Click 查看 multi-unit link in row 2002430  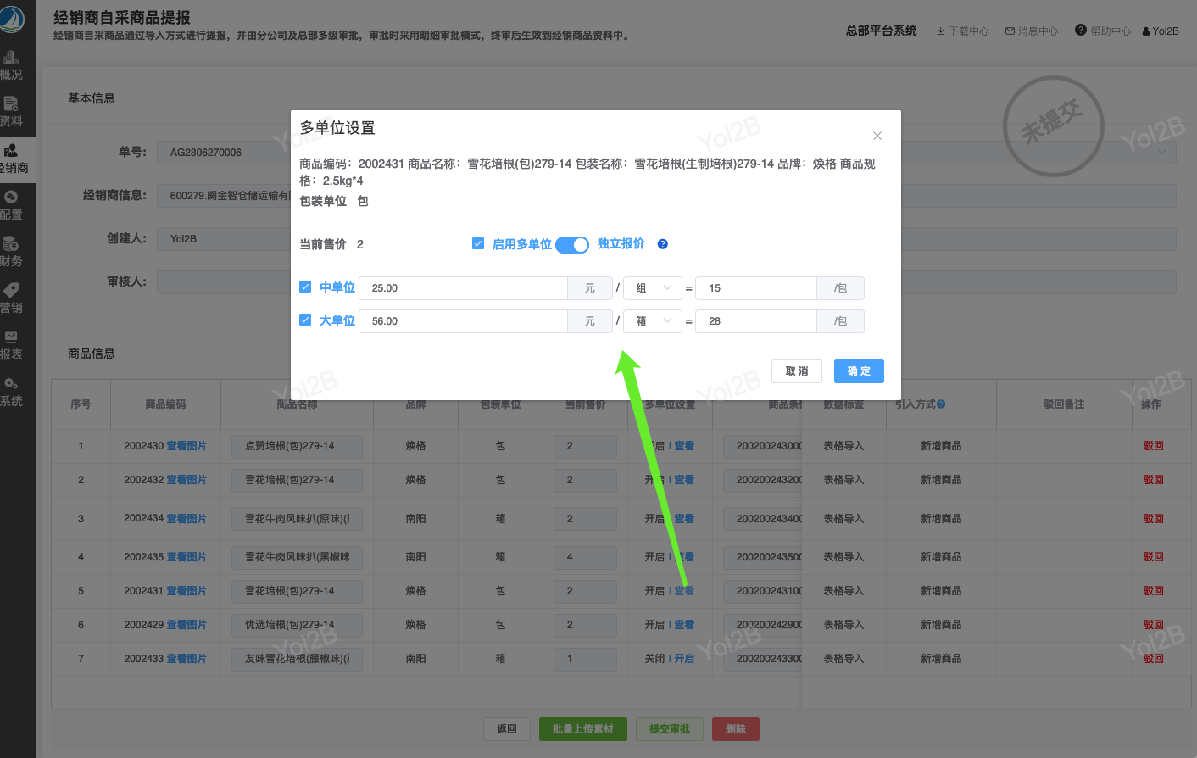pyautogui.click(x=684, y=446)
